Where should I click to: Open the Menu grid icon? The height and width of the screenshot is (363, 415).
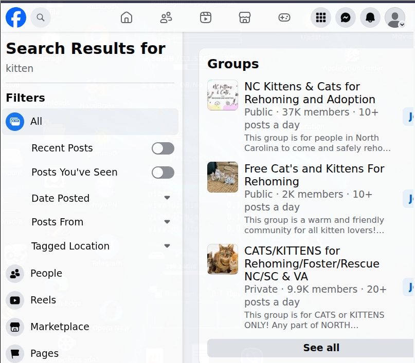pyautogui.click(x=321, y=17)
